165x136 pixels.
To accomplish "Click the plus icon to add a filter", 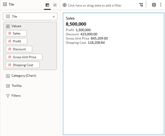I will [x=64, y=5].
